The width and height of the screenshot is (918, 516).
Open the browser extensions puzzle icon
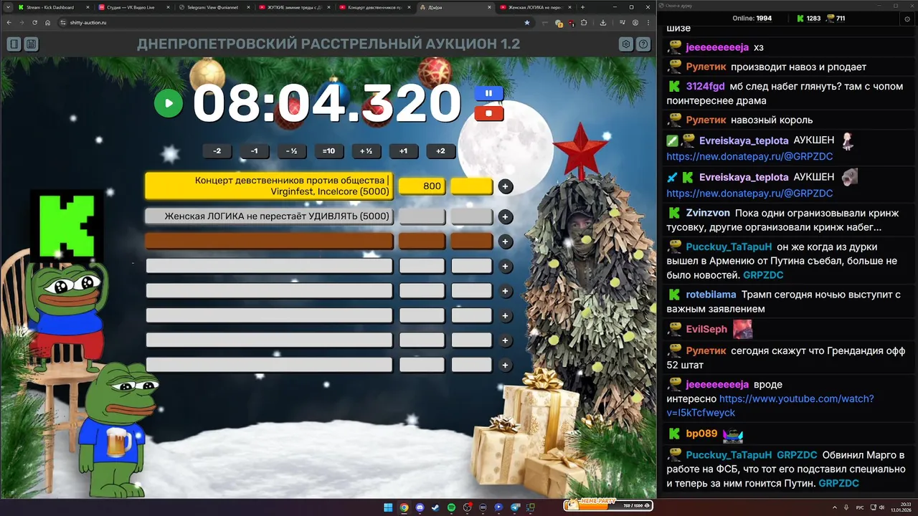click(583, 22)
